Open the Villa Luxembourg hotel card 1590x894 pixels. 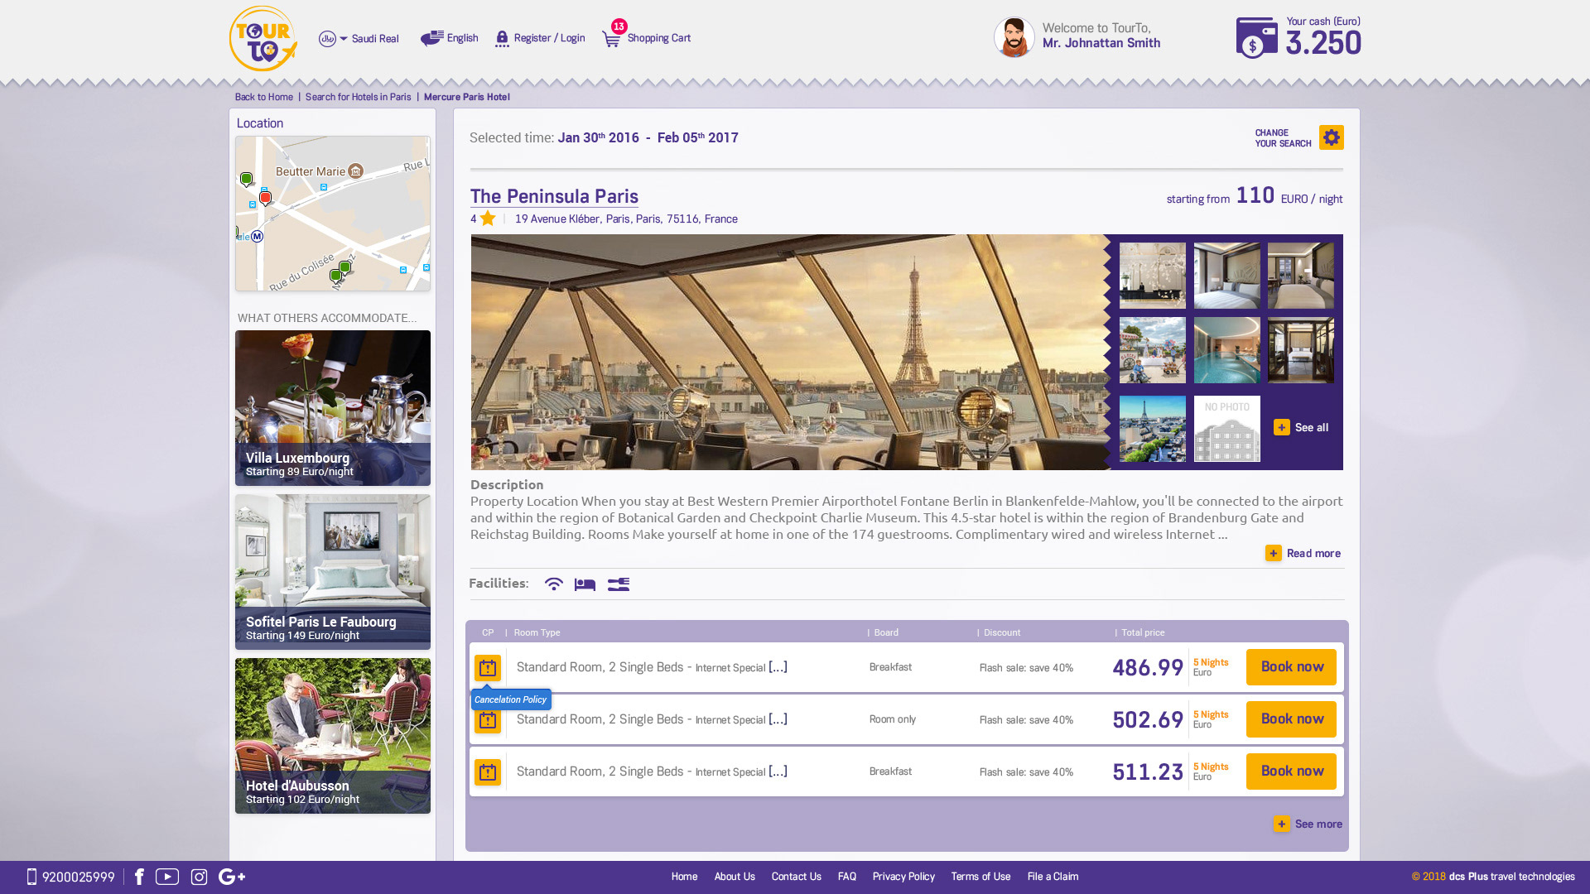click(333, 408)
